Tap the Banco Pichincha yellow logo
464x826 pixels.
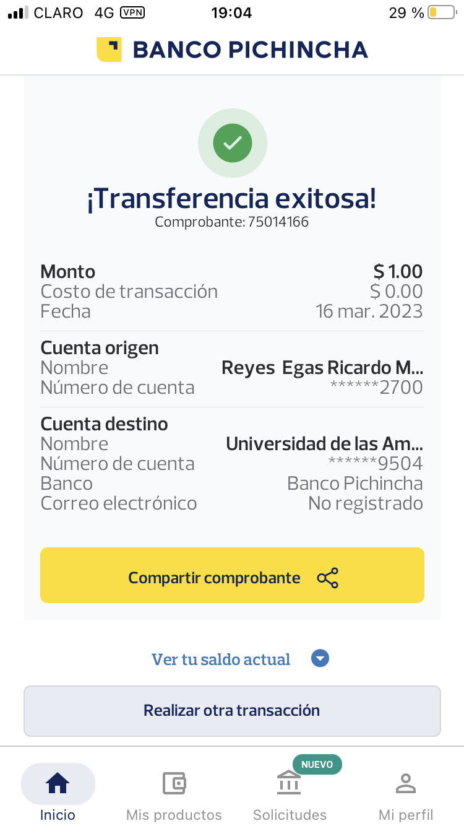109,50
